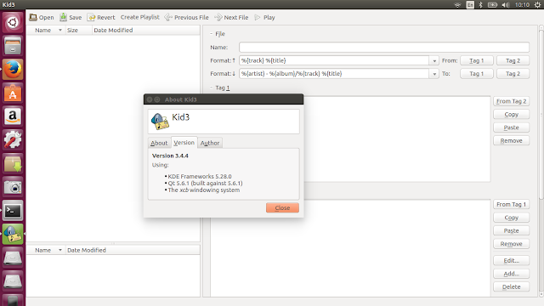Click the Delete button
Viewport: 544px width, 306px height.
[x=512, y=287]
